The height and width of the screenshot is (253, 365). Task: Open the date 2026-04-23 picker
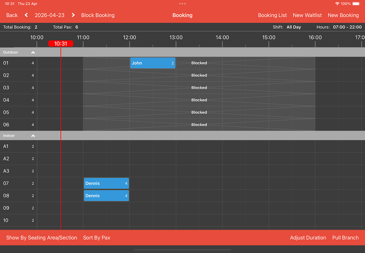click(49, 15)
